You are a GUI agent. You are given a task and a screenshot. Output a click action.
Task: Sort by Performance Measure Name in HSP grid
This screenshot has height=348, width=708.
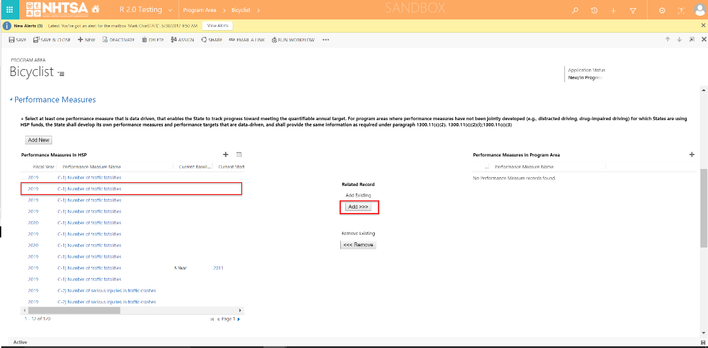pos(92,166)
